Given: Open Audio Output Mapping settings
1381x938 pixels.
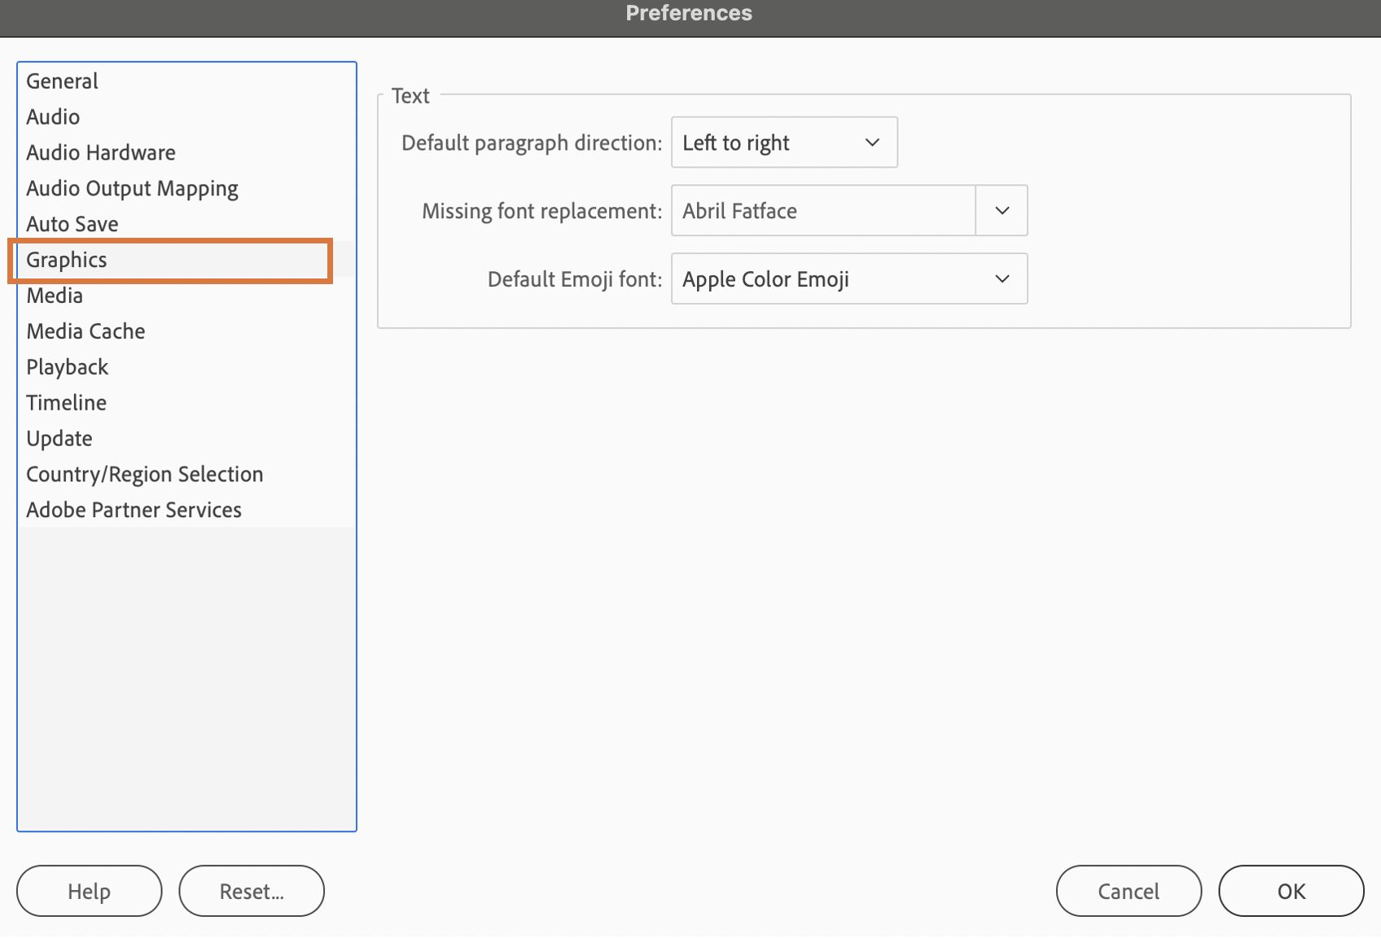Looking at the screenshot, I should tap(132, 189).
